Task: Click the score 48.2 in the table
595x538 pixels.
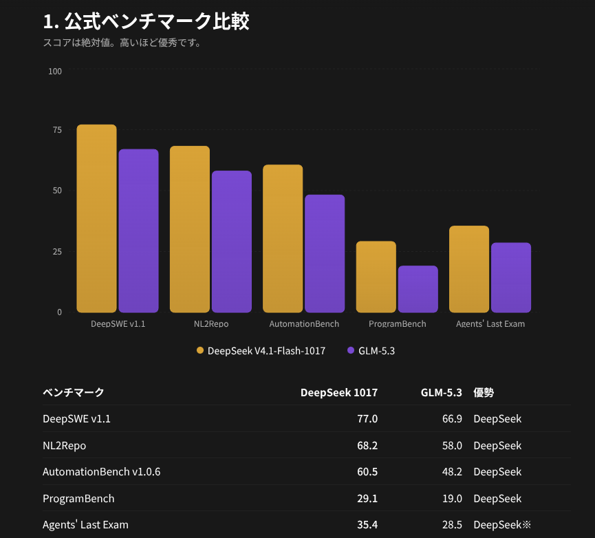Action: point(453,471)
